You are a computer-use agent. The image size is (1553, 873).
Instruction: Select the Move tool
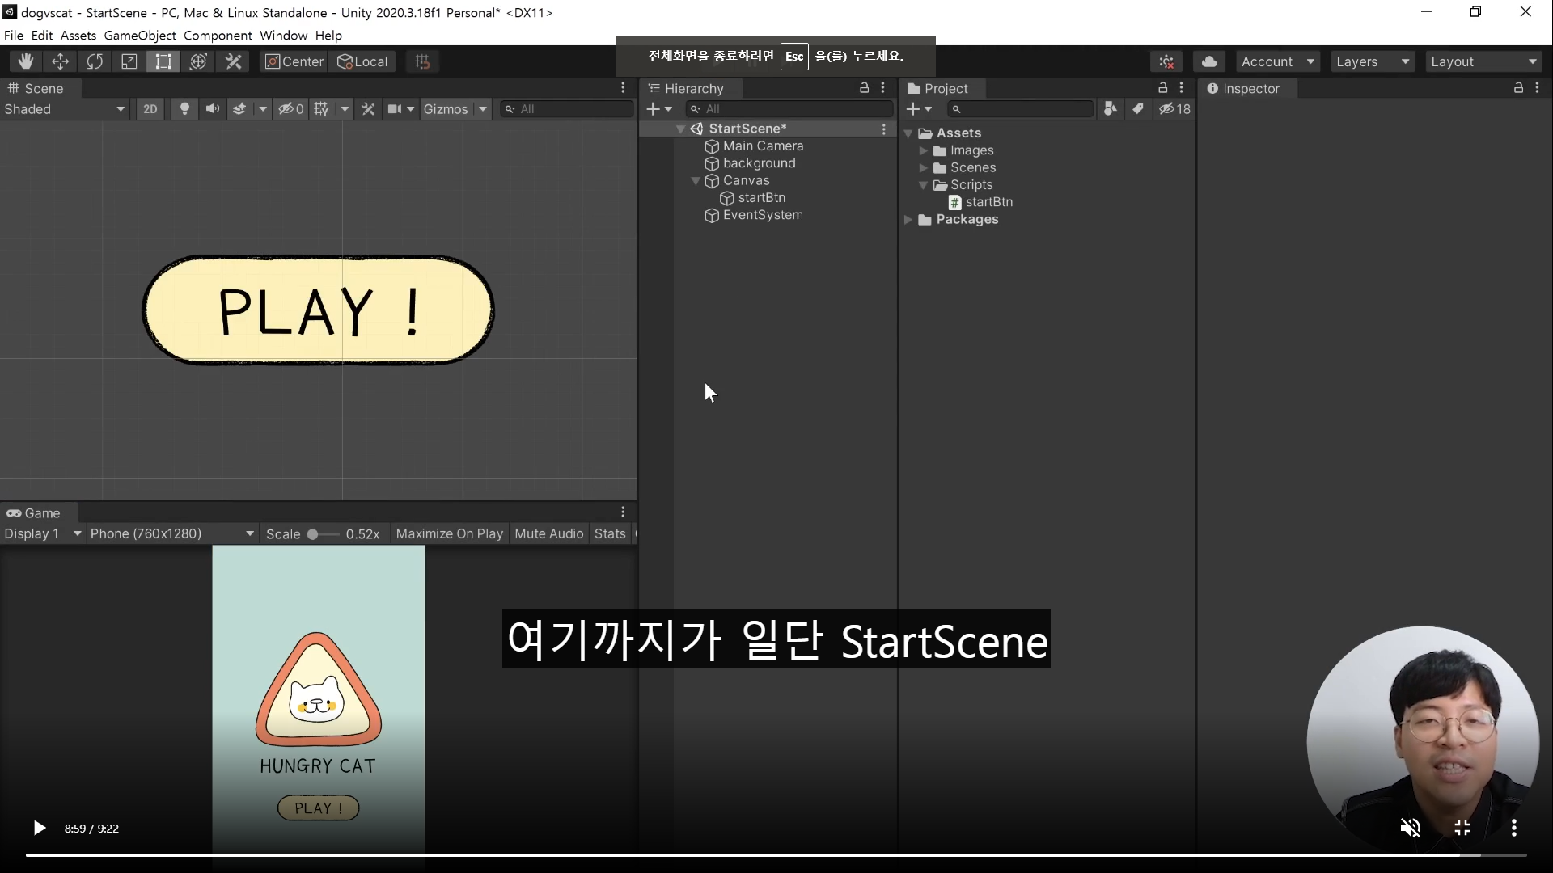pos(60,61)
